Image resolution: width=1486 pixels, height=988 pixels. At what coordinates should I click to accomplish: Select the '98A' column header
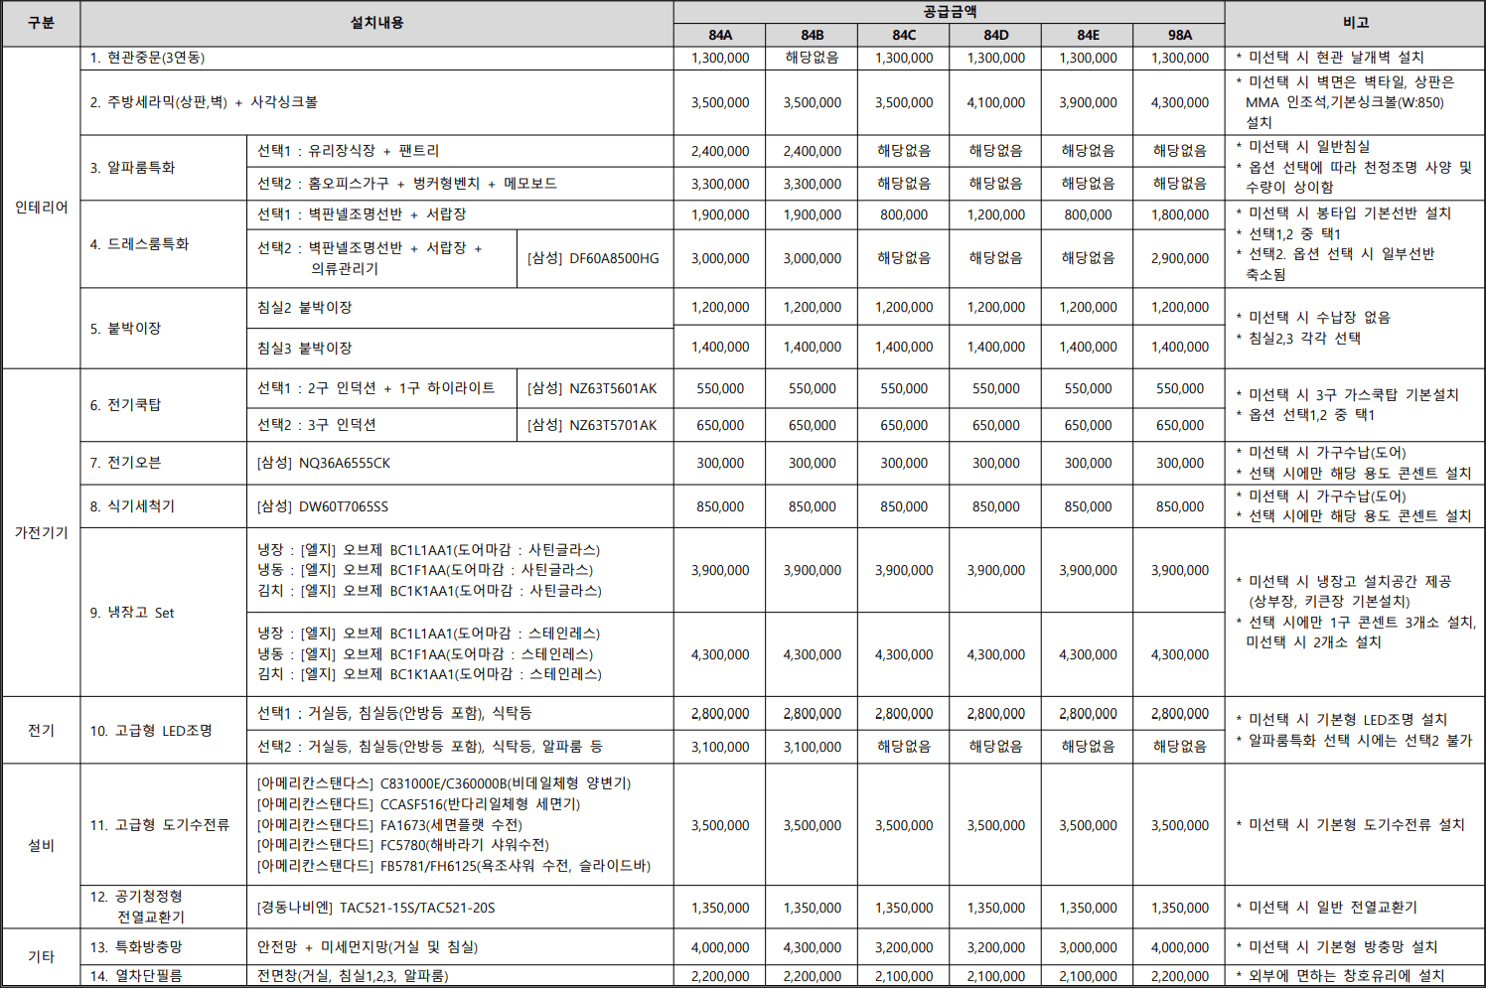coord(1179,35)
